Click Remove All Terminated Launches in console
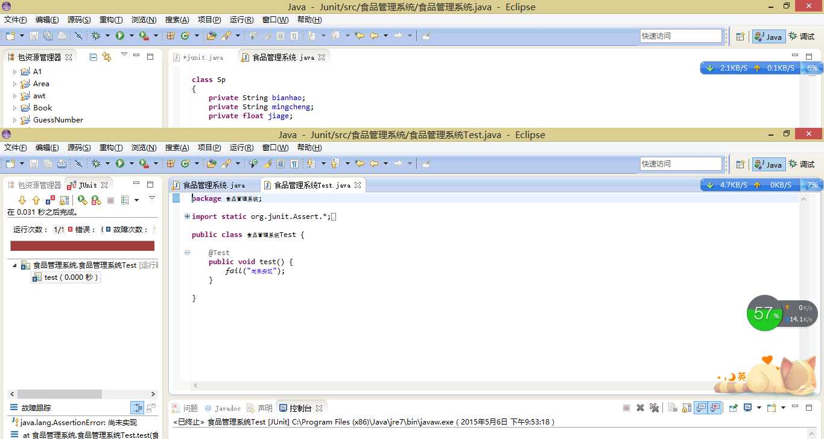Screen dimensions: 824x439 click(x=654, y=408)
